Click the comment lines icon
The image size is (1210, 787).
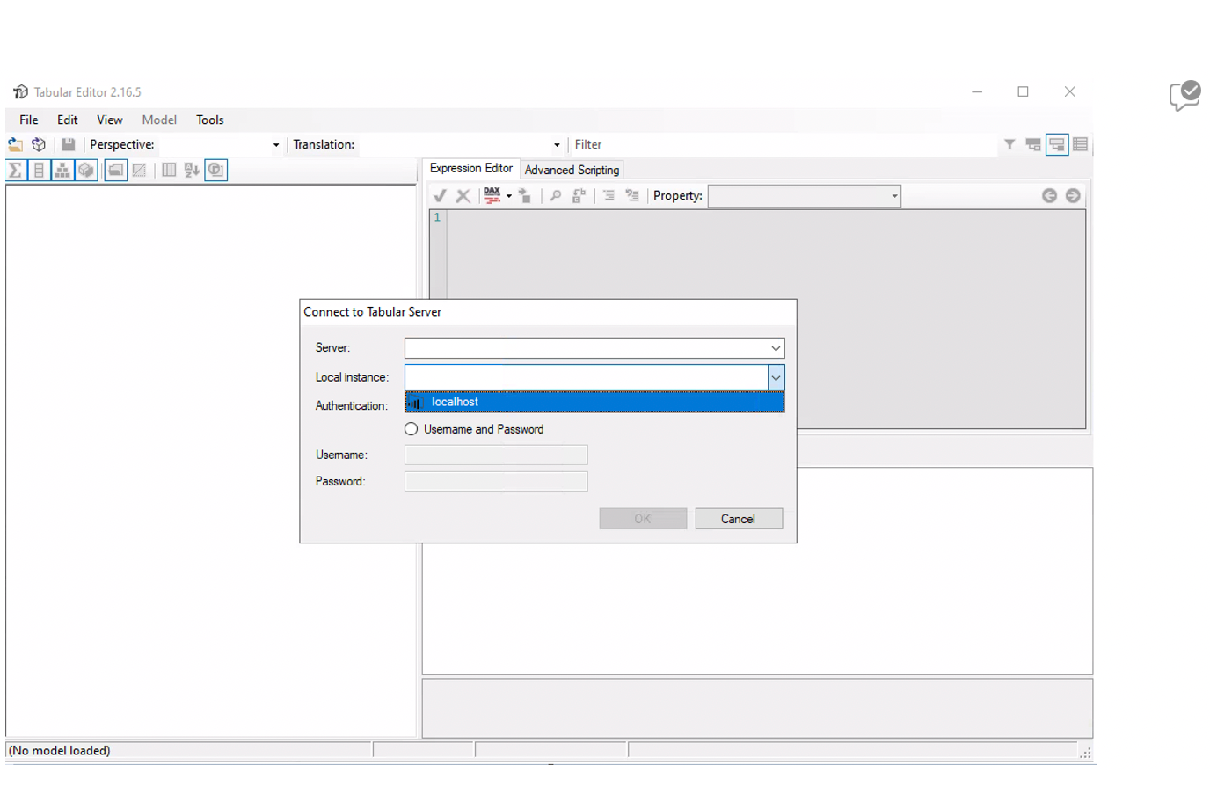tap(609, 195)
